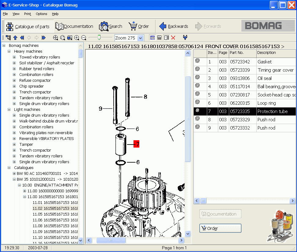Adjust the zoom slider handle

point(99,37)
